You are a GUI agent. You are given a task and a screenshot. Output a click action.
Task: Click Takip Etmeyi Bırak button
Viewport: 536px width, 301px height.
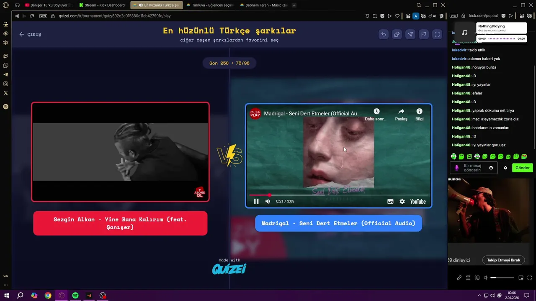[503, 260]
